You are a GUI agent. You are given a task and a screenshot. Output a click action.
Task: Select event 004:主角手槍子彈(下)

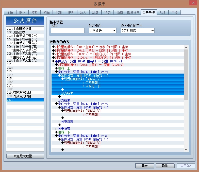tap(25, 39)
